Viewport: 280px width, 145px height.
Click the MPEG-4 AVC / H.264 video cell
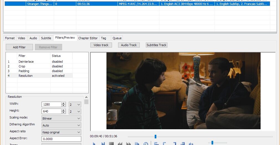138,4
